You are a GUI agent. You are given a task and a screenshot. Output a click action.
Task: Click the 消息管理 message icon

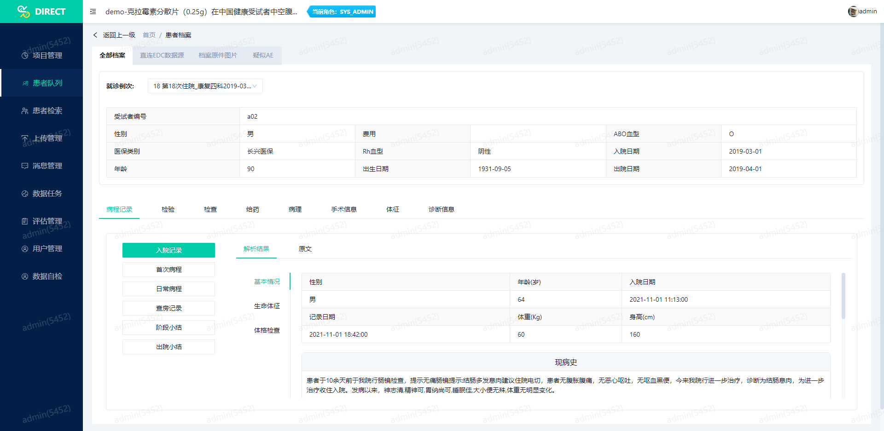(25, 166)
